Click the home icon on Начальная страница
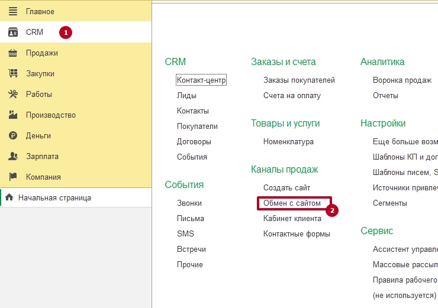Viewport: 438px width, 308px height. point(9,197)
